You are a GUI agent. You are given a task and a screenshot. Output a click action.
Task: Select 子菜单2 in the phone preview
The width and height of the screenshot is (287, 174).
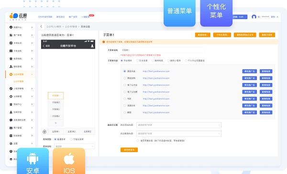click(x=55, y=102)
